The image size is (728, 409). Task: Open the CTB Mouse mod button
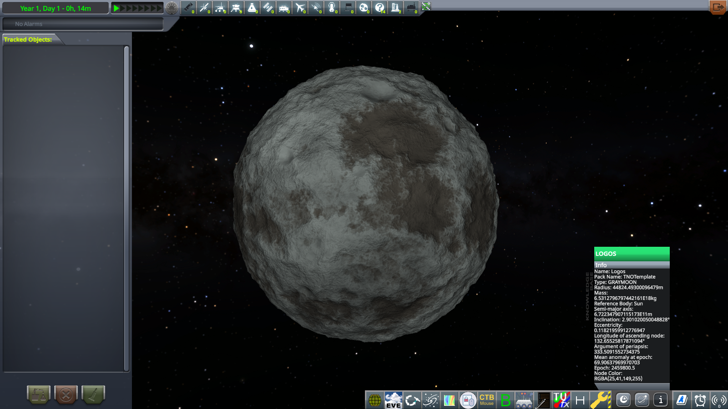(486, 400)
